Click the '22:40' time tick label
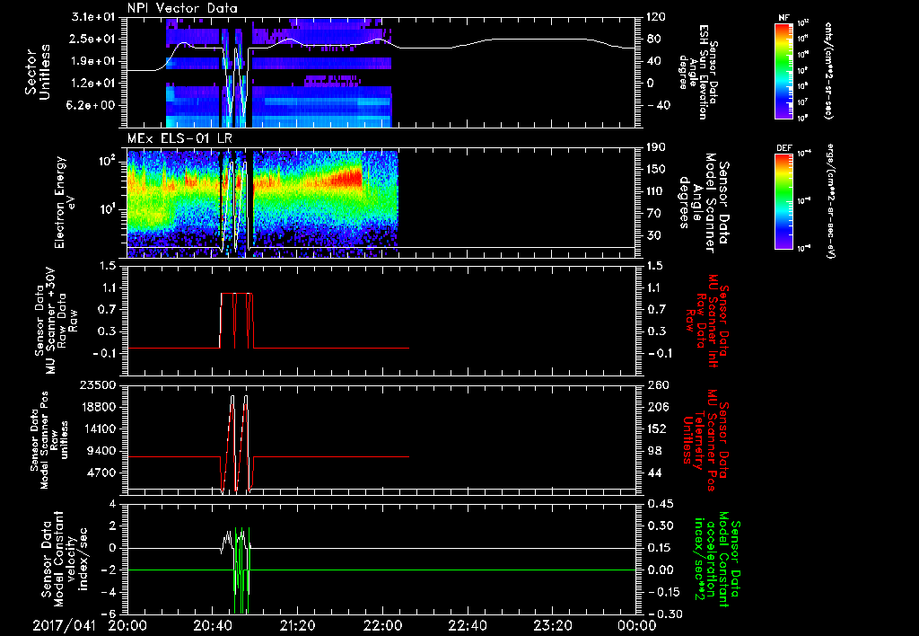The width and height of the screenshot is (919, 636). (x=468, y=625)
